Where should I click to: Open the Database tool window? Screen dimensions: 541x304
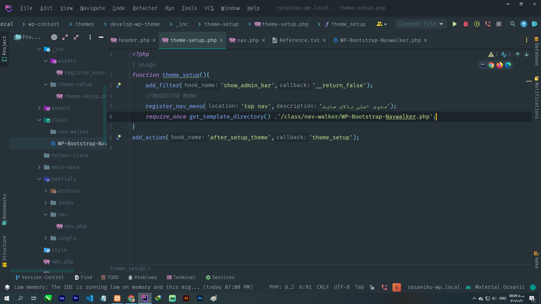click(x=536, y=51)
